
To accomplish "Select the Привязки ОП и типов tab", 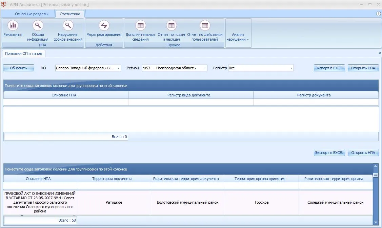I will 23,53.
